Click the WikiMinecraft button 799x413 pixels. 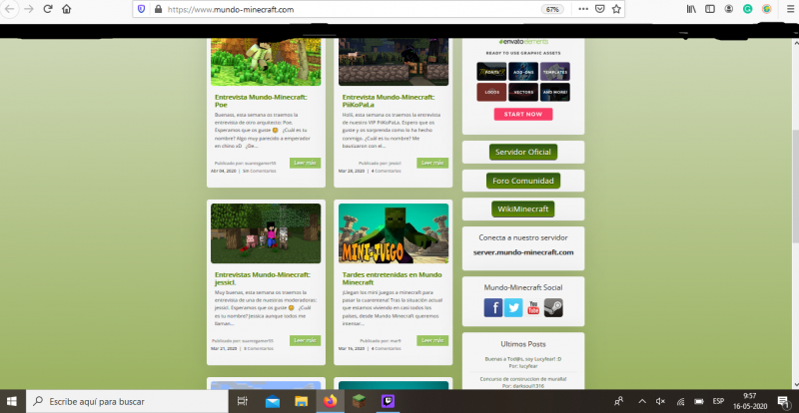tap(523, 209)
